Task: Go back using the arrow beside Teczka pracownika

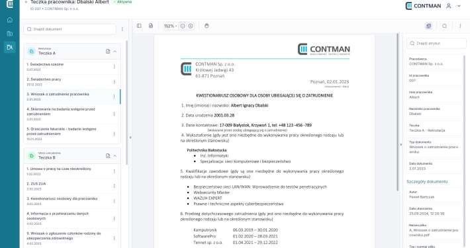Action: tap(26, 2)
